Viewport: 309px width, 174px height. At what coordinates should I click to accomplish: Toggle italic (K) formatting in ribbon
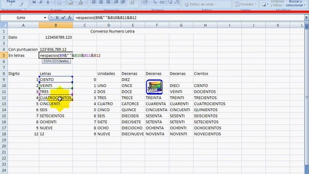(x=41, y=2)
